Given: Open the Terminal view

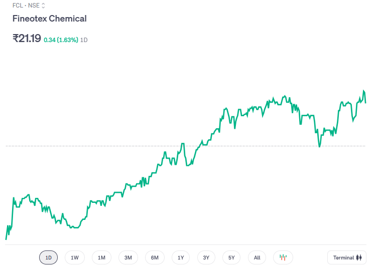Looking at the screenshot, I should 347,257.
